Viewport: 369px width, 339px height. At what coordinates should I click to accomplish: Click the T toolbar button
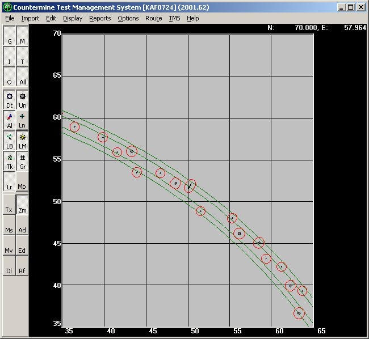coord(22,56)
